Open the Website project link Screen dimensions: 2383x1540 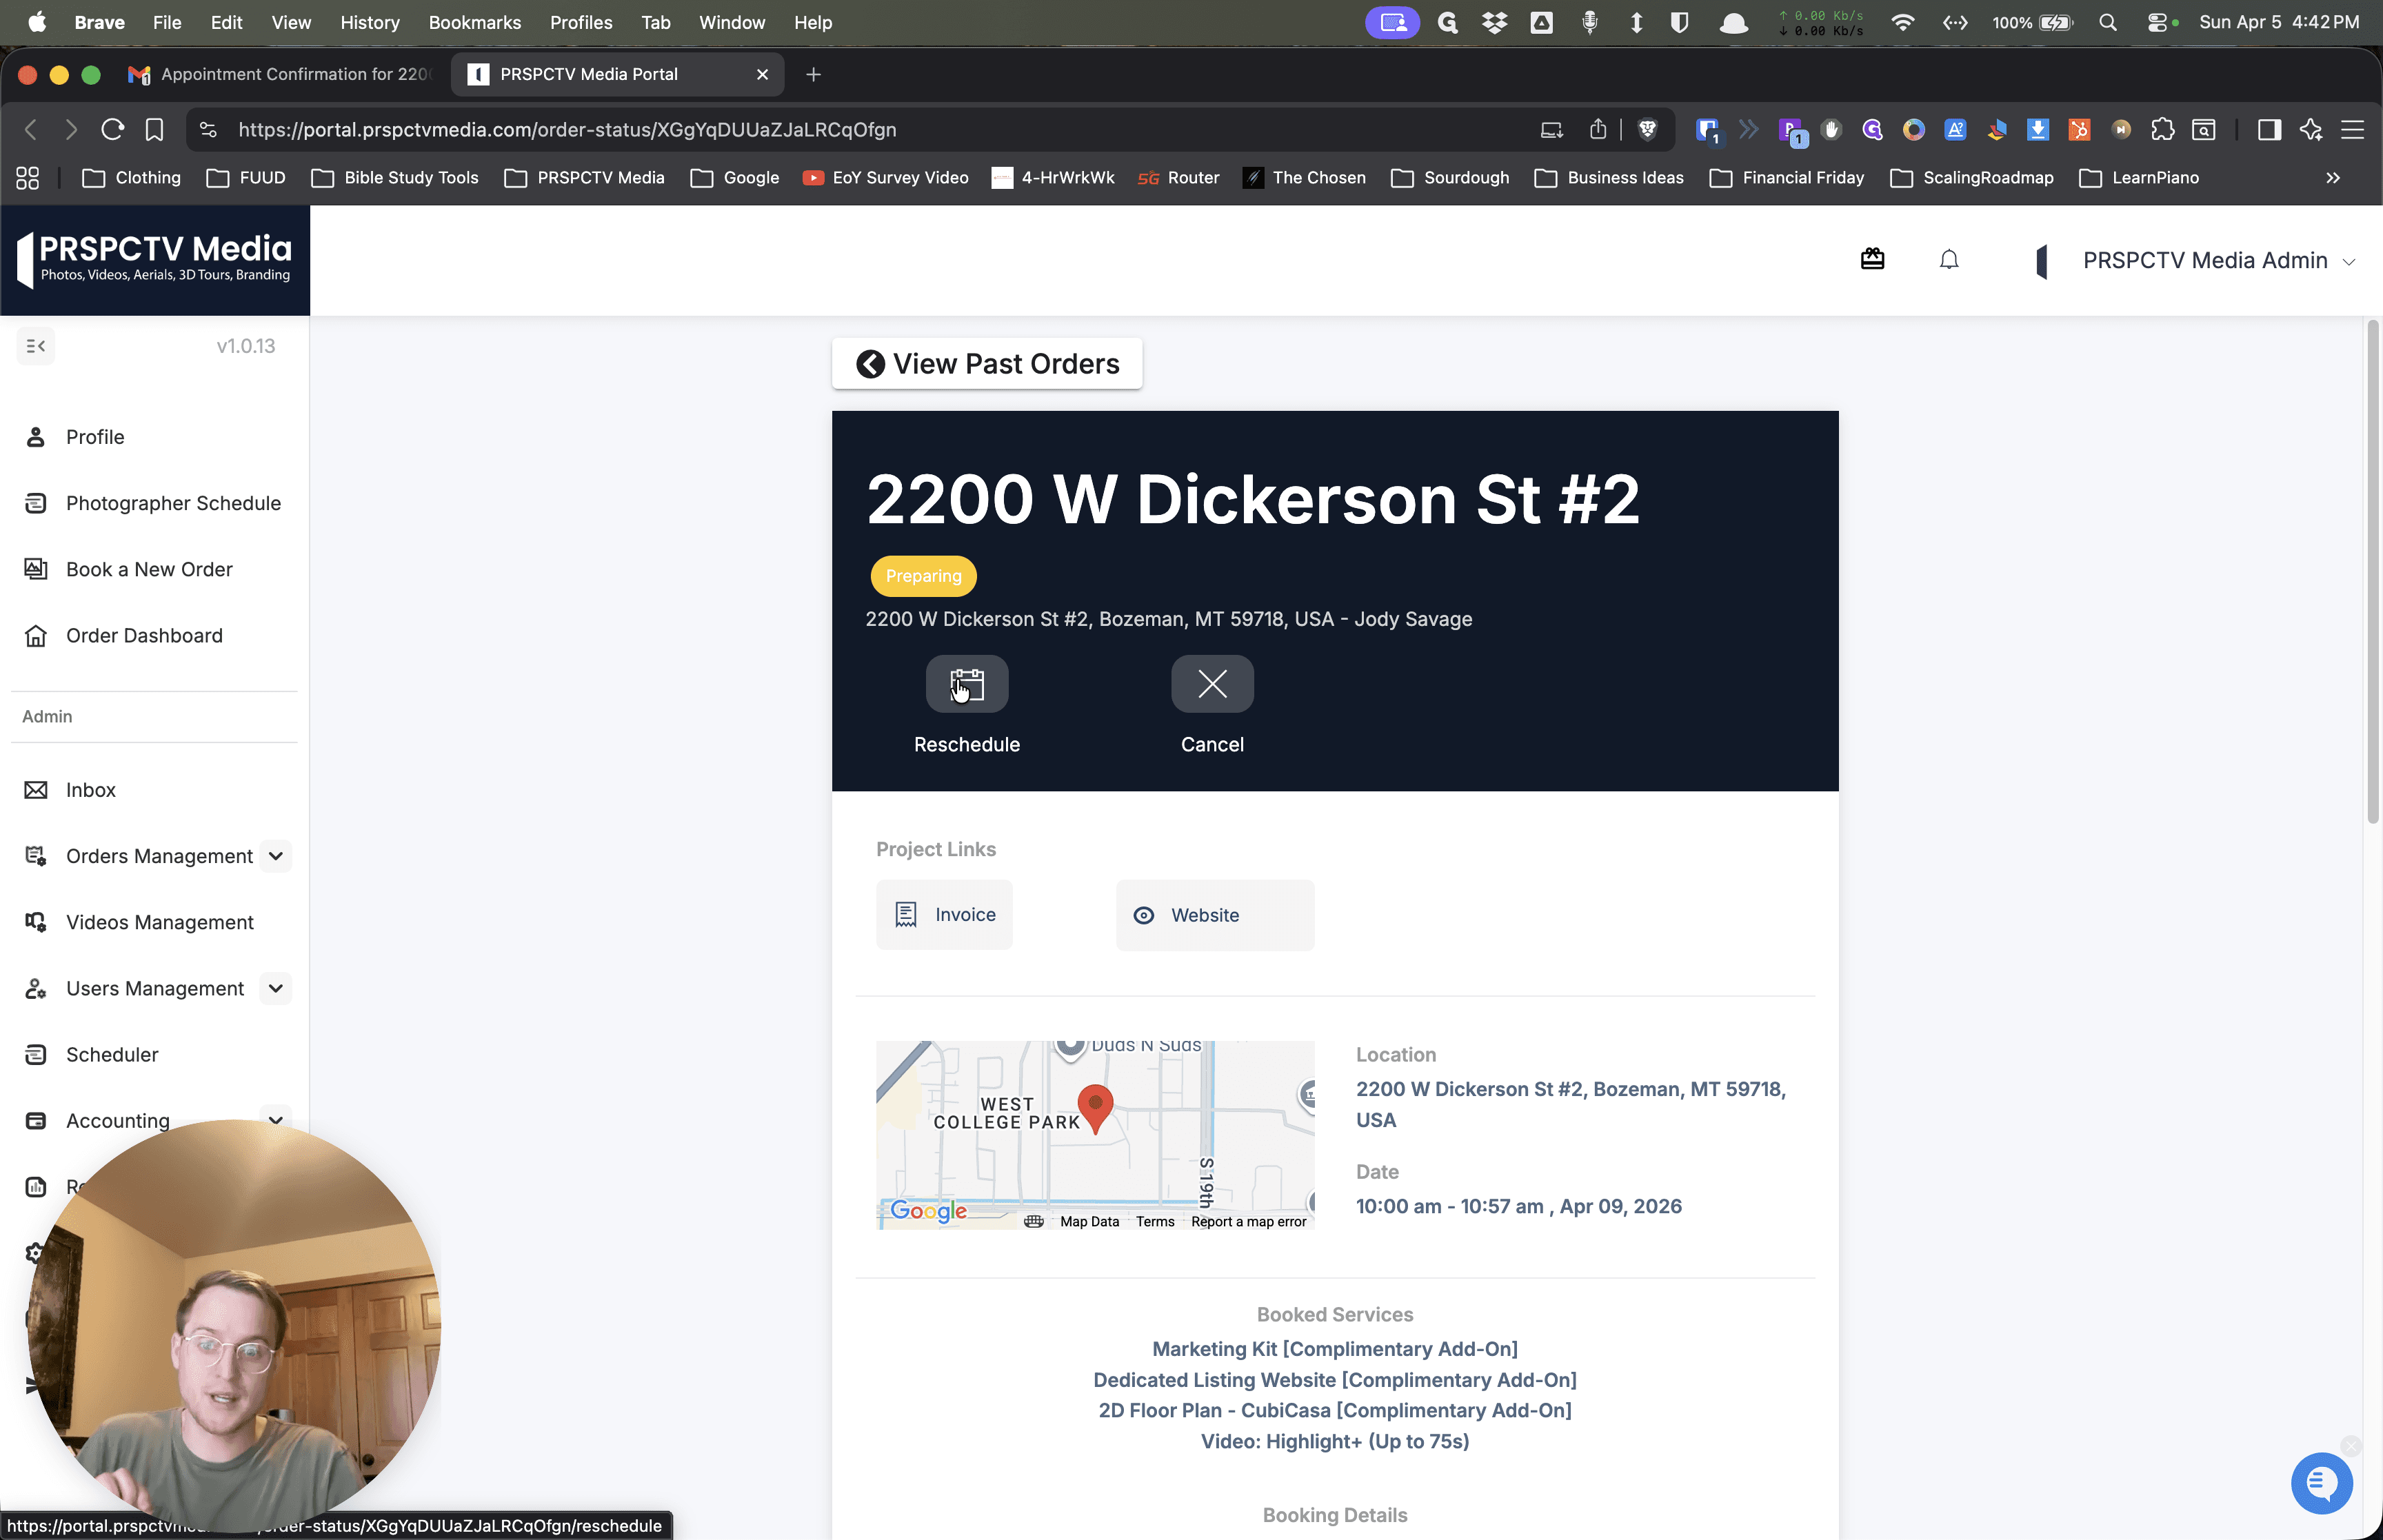1214,915
